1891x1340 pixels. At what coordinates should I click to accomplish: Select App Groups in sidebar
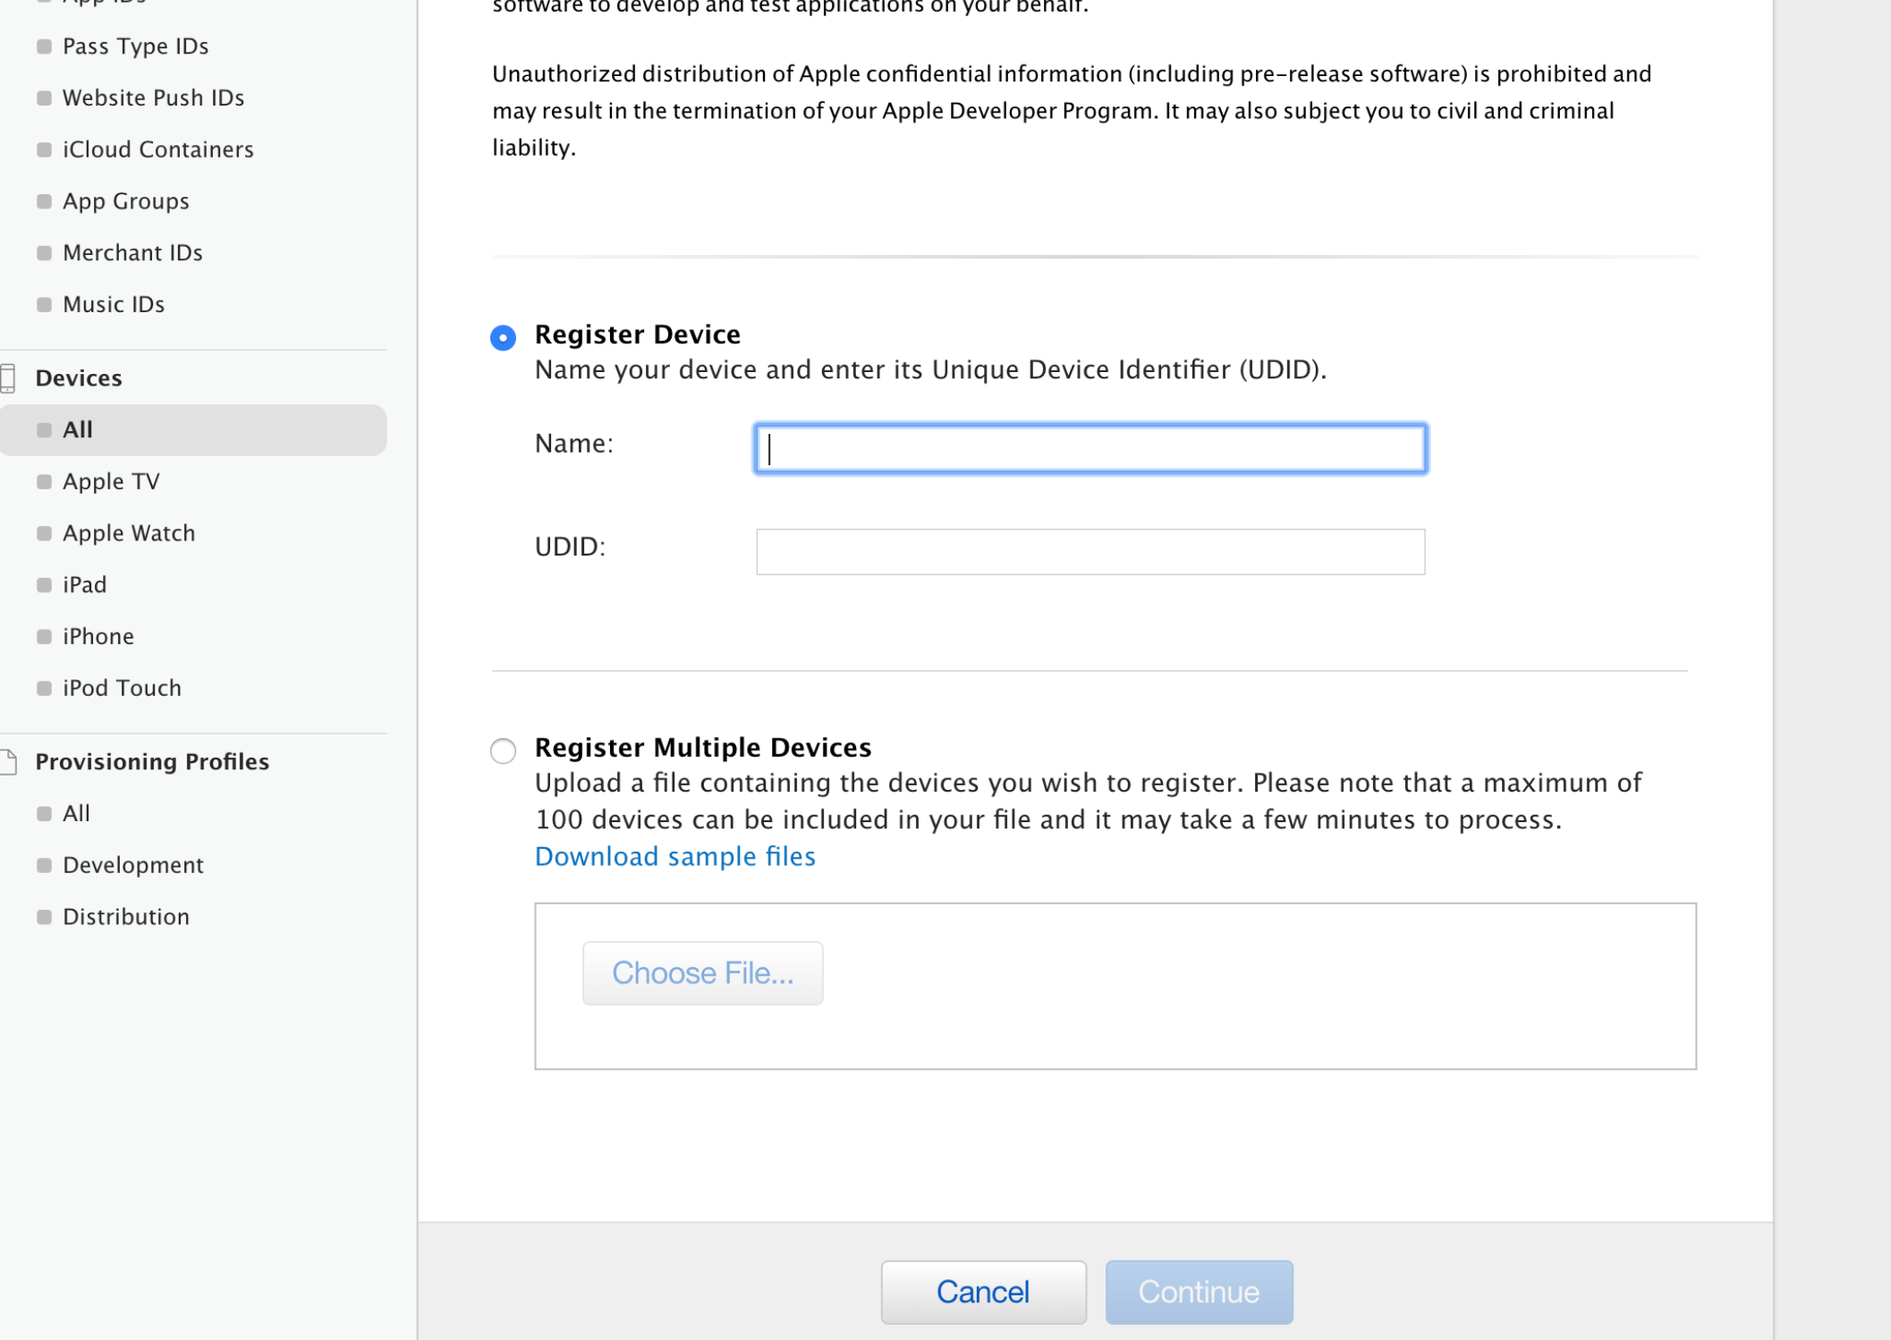(x=125, y=201)
